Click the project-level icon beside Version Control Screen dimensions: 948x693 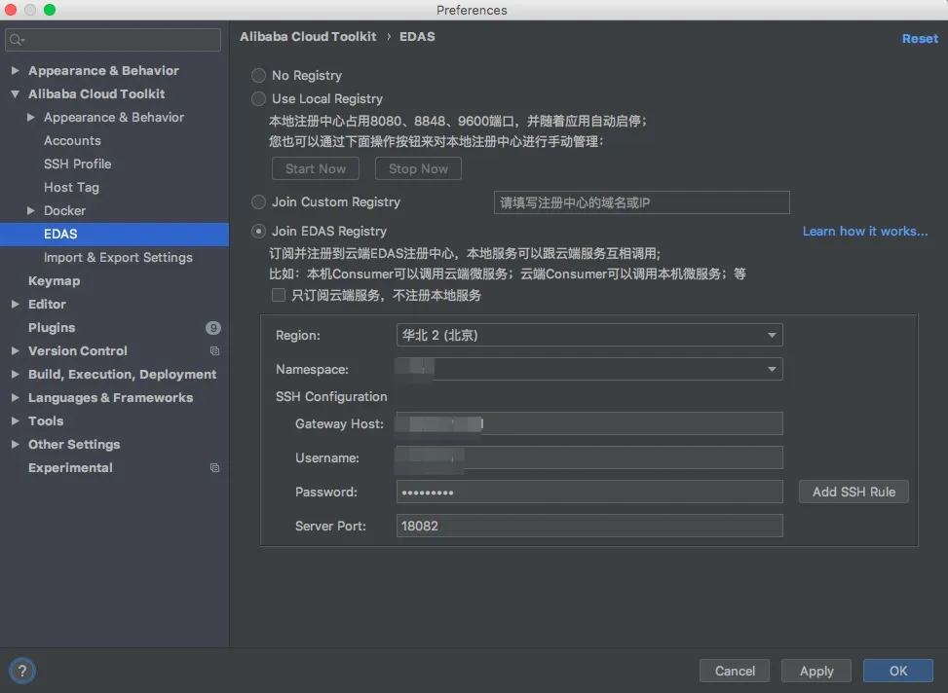click(214, 351)
